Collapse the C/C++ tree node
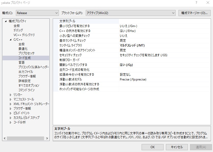Image resolution: width=213 pixels, height=152 pixels. pyautogui.click(x=10, y=40)
